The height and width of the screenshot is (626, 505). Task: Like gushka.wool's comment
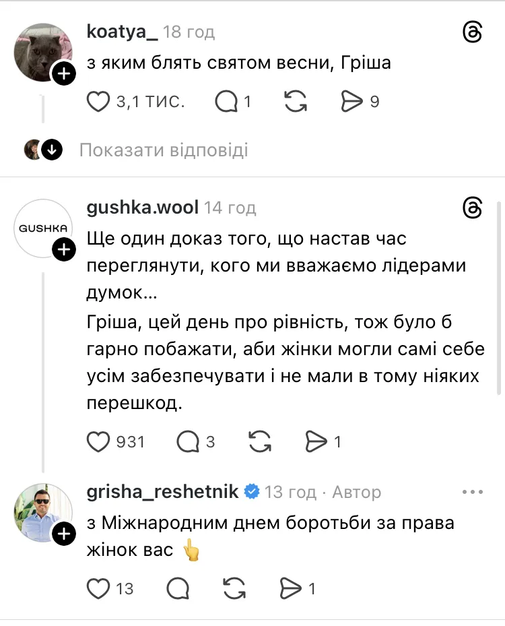coord(99,441)
